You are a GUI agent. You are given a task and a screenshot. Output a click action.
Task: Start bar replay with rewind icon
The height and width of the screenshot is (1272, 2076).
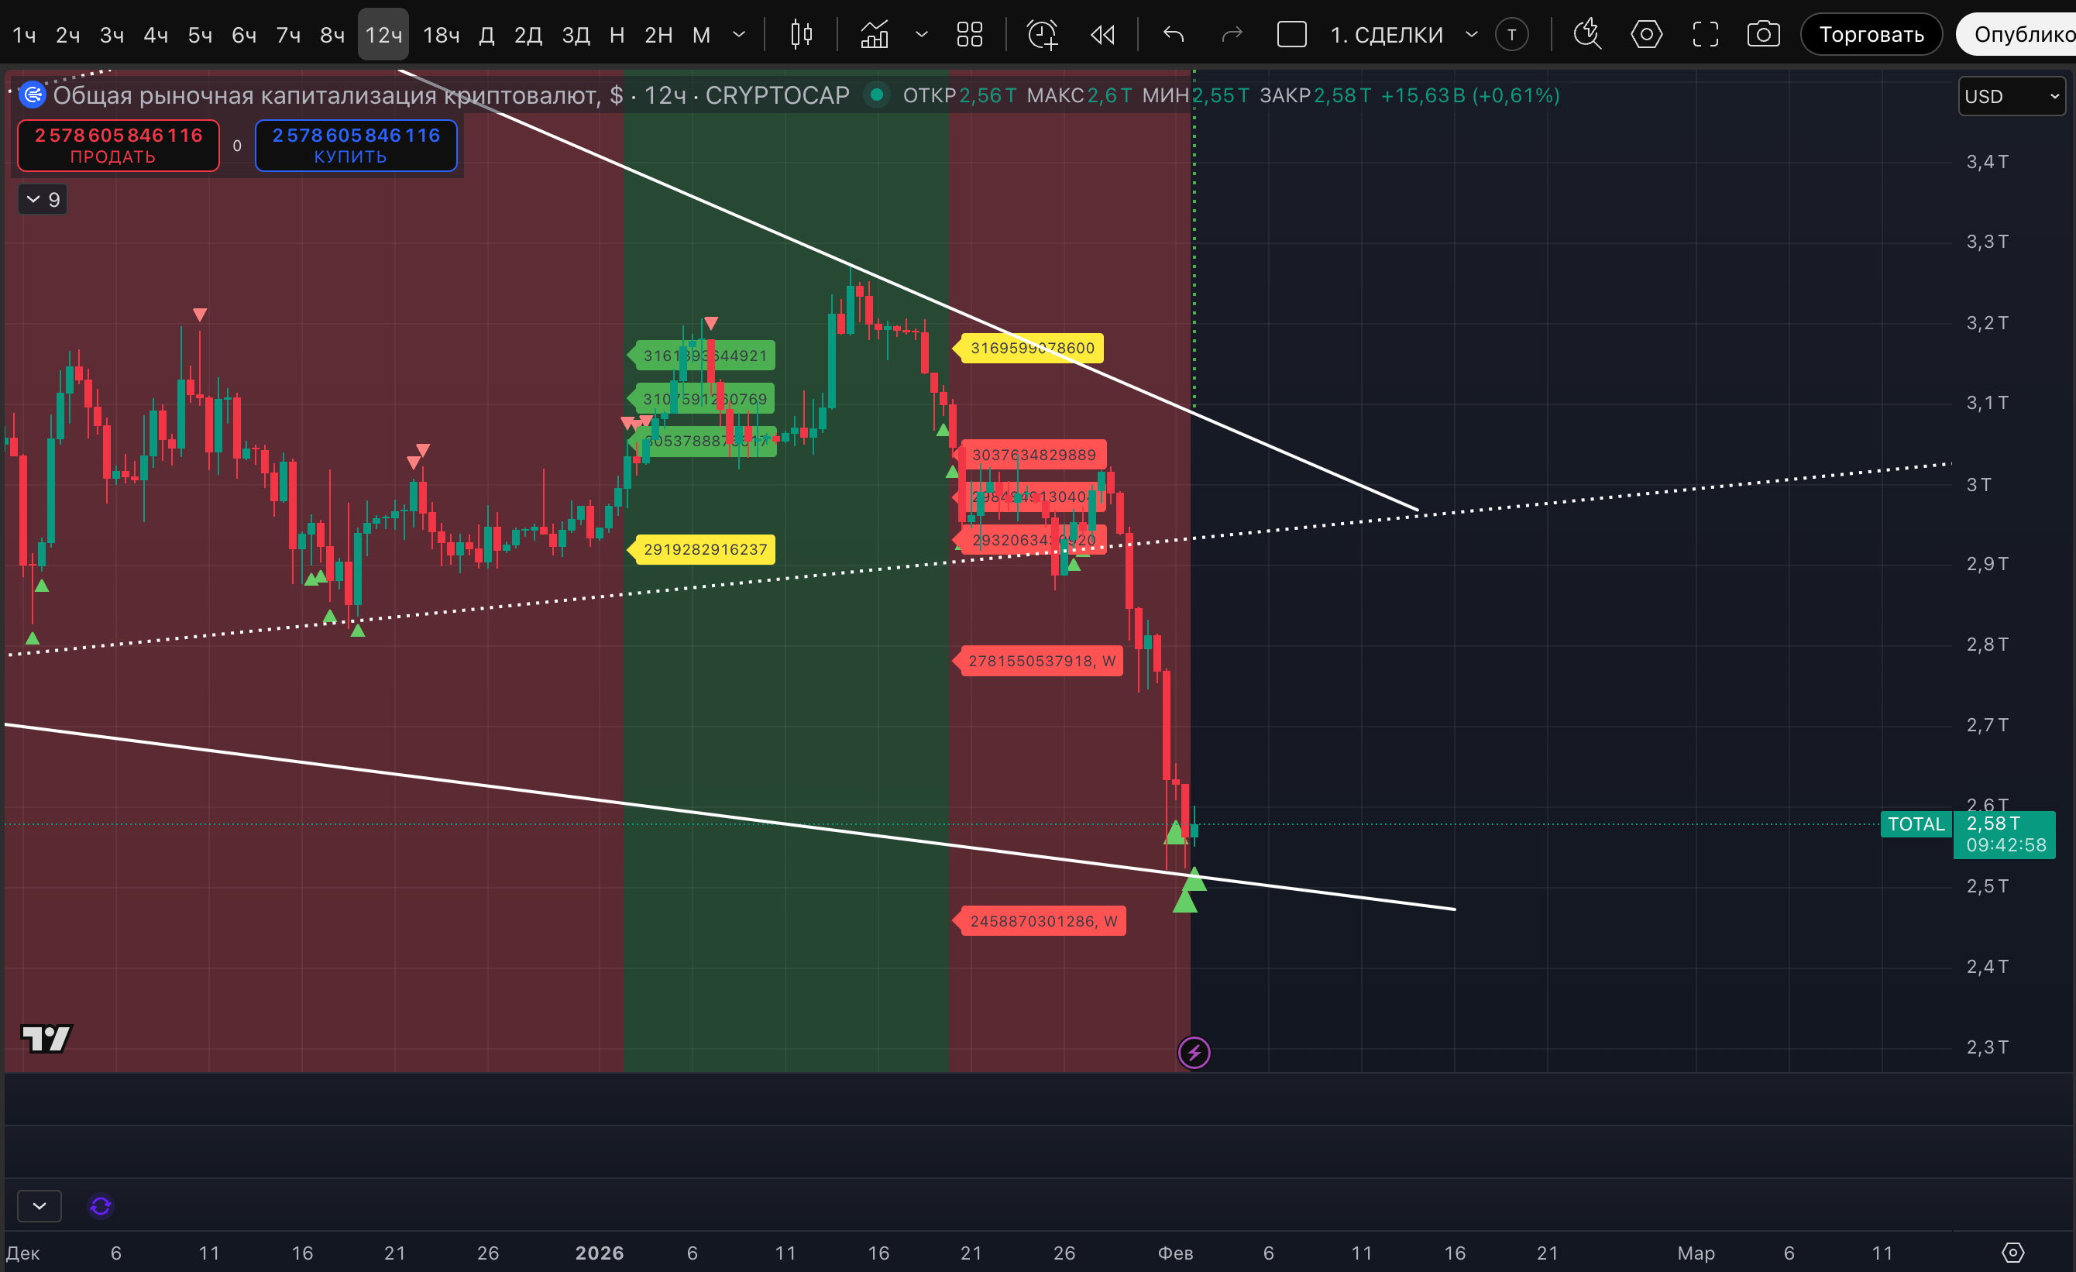[1102, 35]
